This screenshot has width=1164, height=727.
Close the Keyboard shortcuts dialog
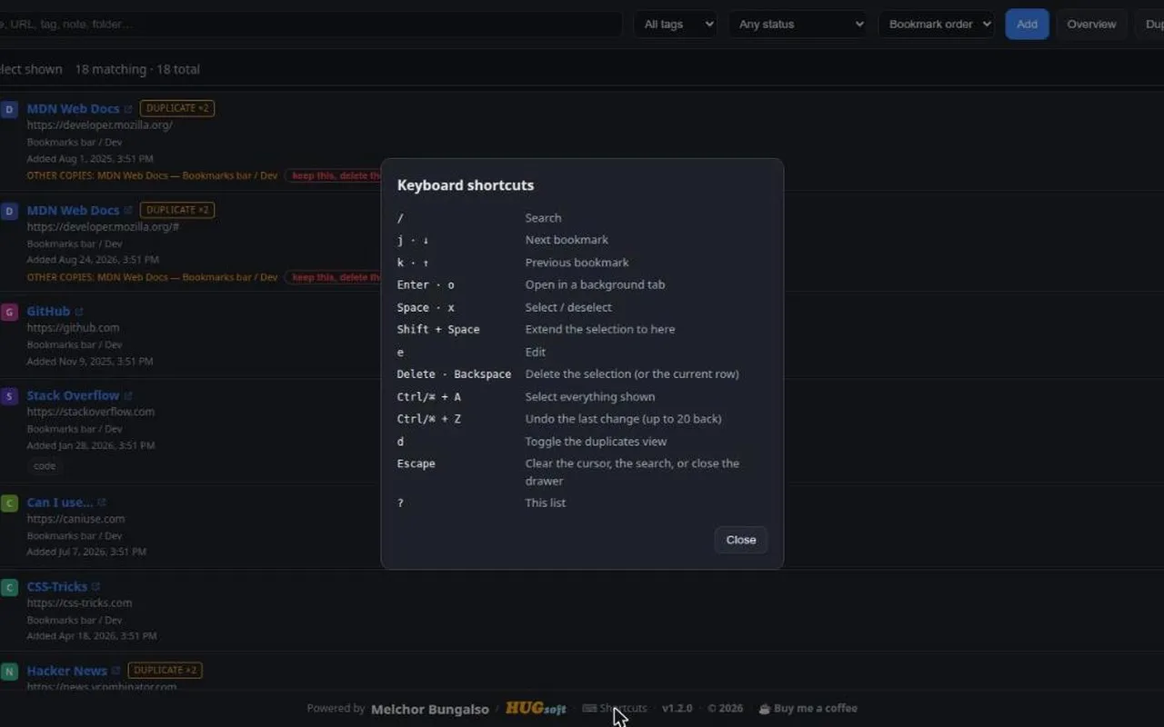[740, 540]
